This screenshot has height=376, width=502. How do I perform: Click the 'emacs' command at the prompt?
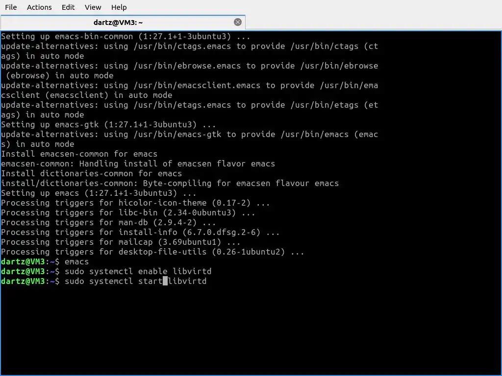[76, 261]
